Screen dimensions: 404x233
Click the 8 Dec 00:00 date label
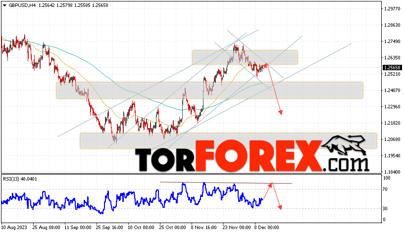click(x=267, y=228)
